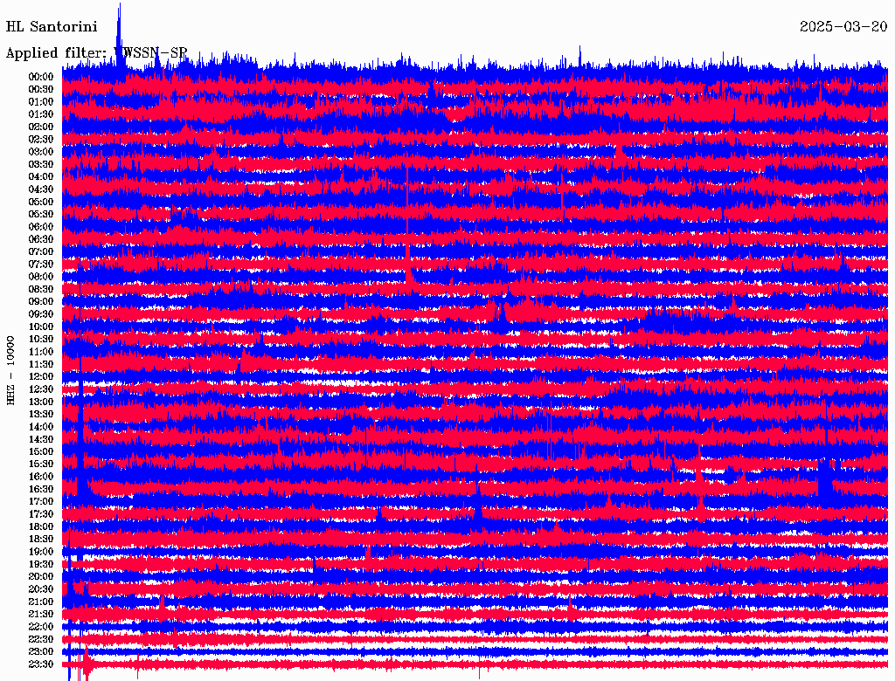Select the 21:00 time label

41,602
